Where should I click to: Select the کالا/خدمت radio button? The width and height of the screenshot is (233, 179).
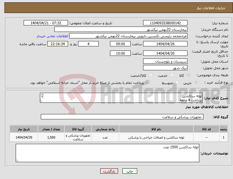151,75
